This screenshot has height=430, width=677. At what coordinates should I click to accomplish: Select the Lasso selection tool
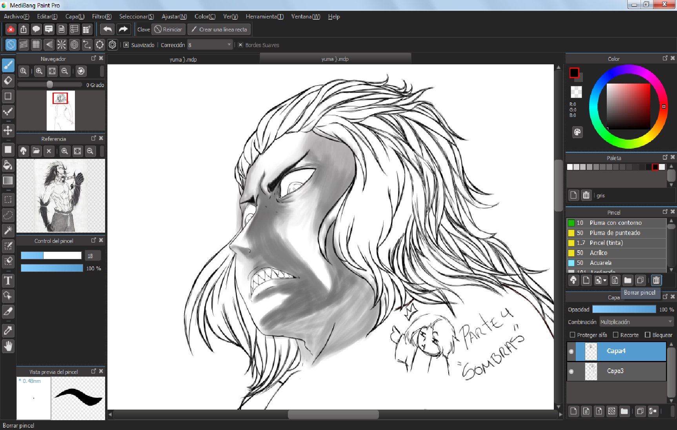pos(8,215)
